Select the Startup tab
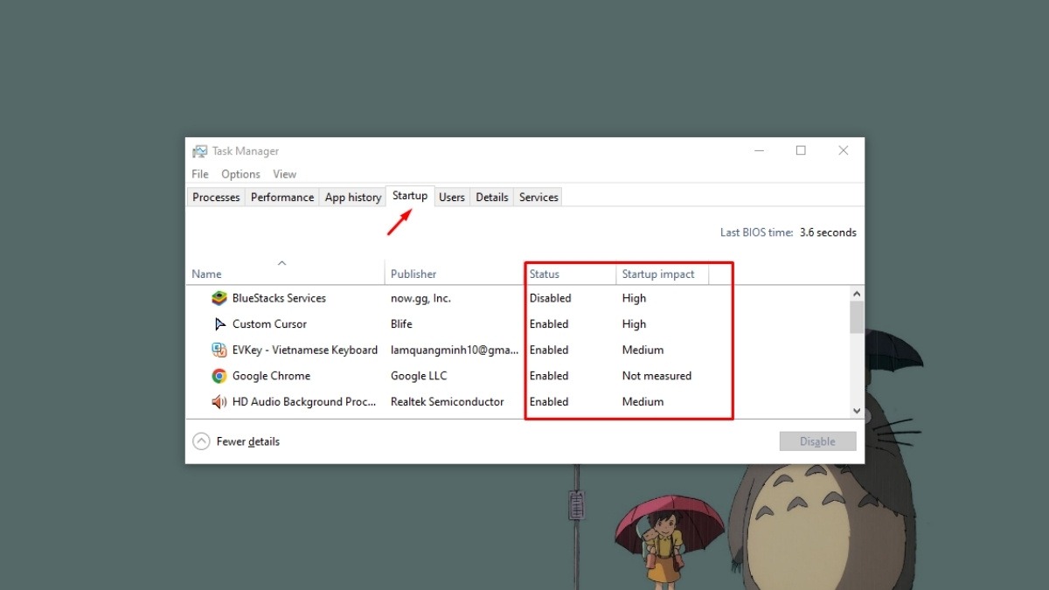The height and width of the screenshot is (590, 1049). tap(410, 196)
